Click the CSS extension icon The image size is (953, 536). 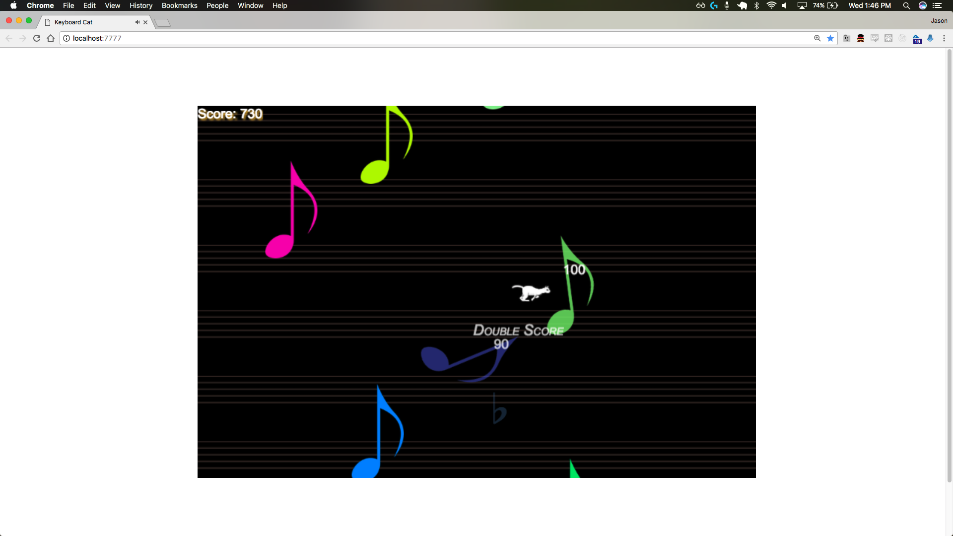[x=875, y=38]
